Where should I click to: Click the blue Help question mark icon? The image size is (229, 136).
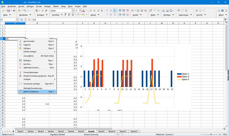click(222, 10)
